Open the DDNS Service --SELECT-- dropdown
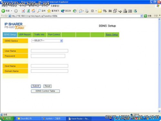 point(47,41)
